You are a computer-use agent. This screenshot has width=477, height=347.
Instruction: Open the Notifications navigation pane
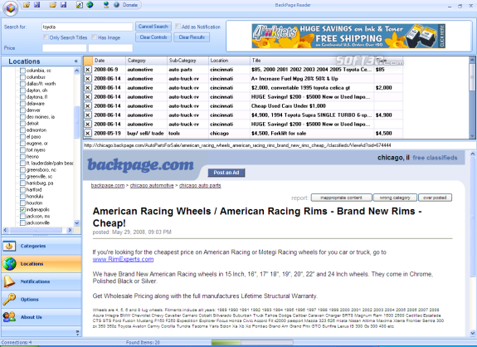pyautogui.click(x=41, y=281)
